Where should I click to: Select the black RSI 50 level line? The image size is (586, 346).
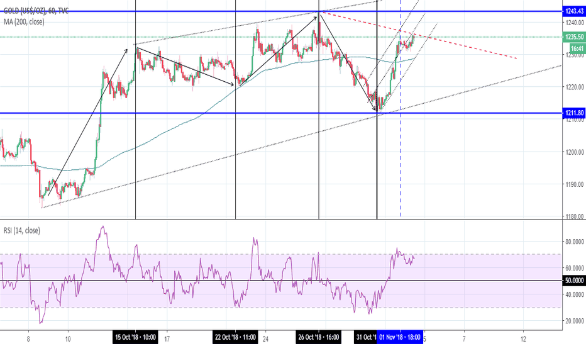pyautogui.click(x=281, y=281)
